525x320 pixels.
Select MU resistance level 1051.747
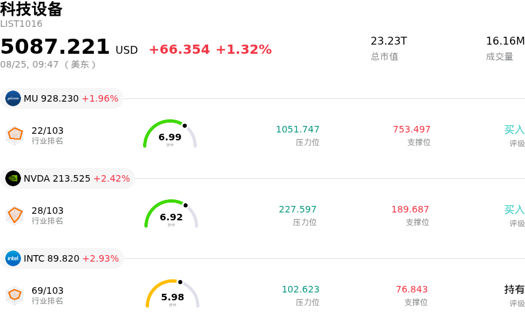[x=298, y=129]
